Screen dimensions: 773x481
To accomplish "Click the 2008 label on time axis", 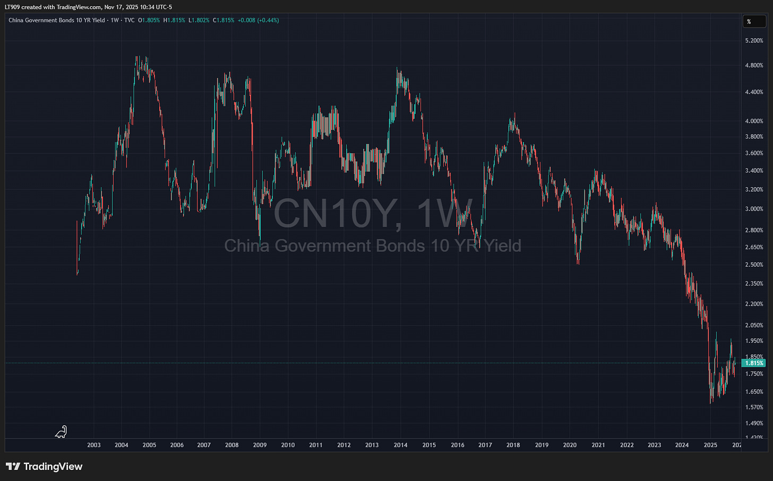I will pos(231,445).
